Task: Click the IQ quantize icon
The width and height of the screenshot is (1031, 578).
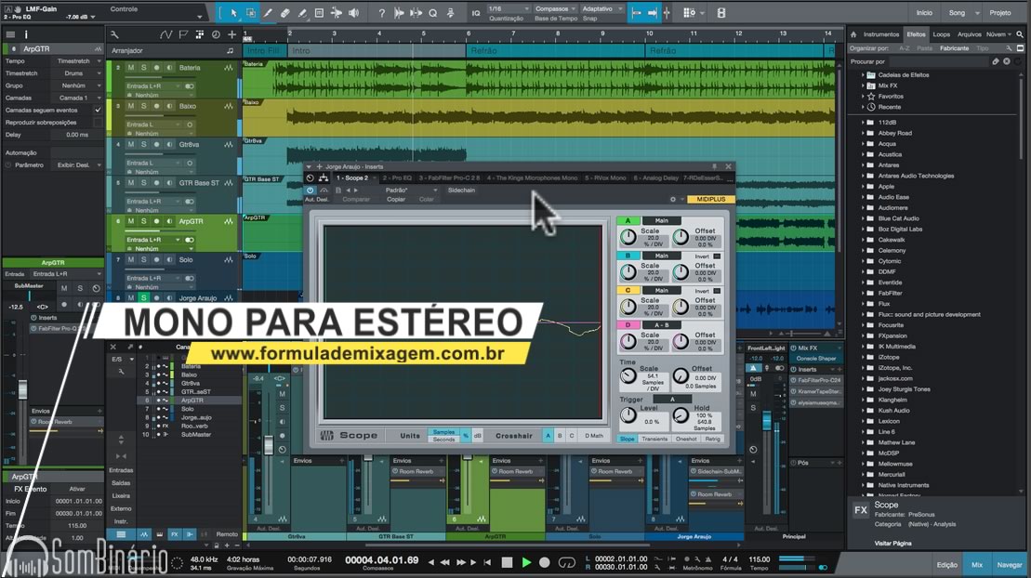Action: (475, 12)
